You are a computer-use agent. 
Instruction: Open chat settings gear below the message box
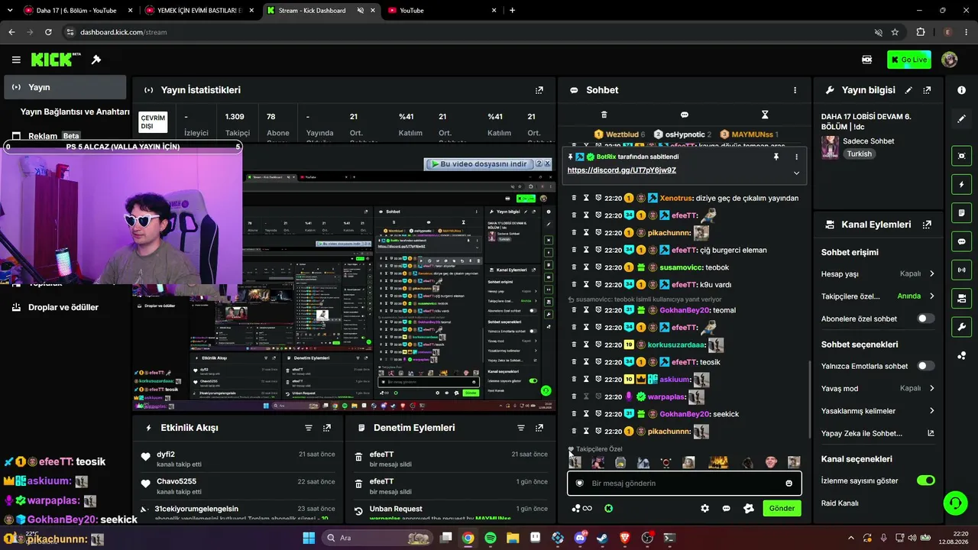[704, 508]
